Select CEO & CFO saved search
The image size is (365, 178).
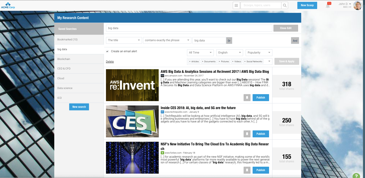coord(79,69)
